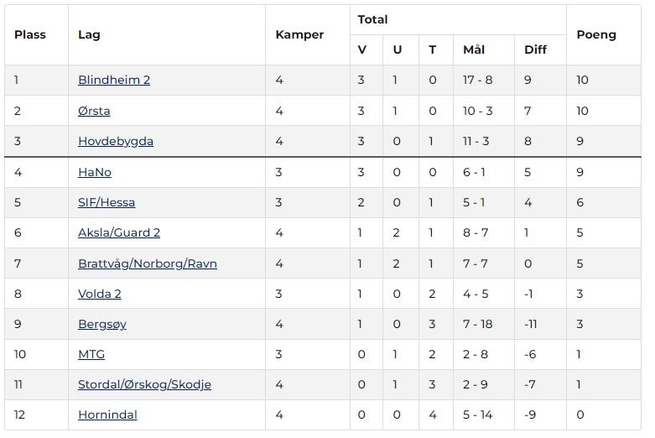Click the Mål column header
The image size is (655, 438).
(x=474, y=50)
